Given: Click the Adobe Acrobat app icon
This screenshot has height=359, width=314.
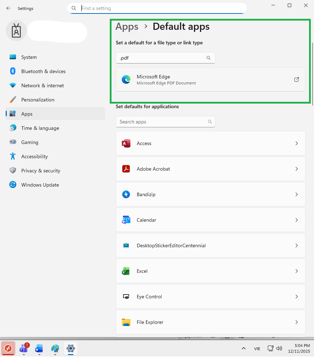Looking at the screenshot, I should coord(126,169).
